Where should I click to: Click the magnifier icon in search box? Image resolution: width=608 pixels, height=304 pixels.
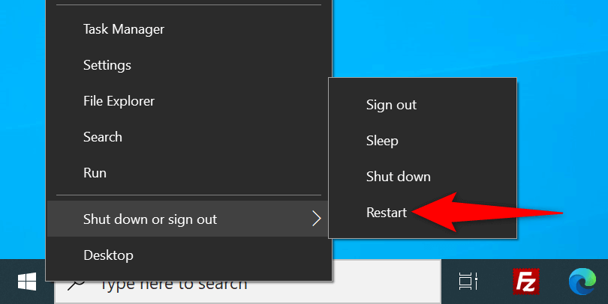point(76,285)
